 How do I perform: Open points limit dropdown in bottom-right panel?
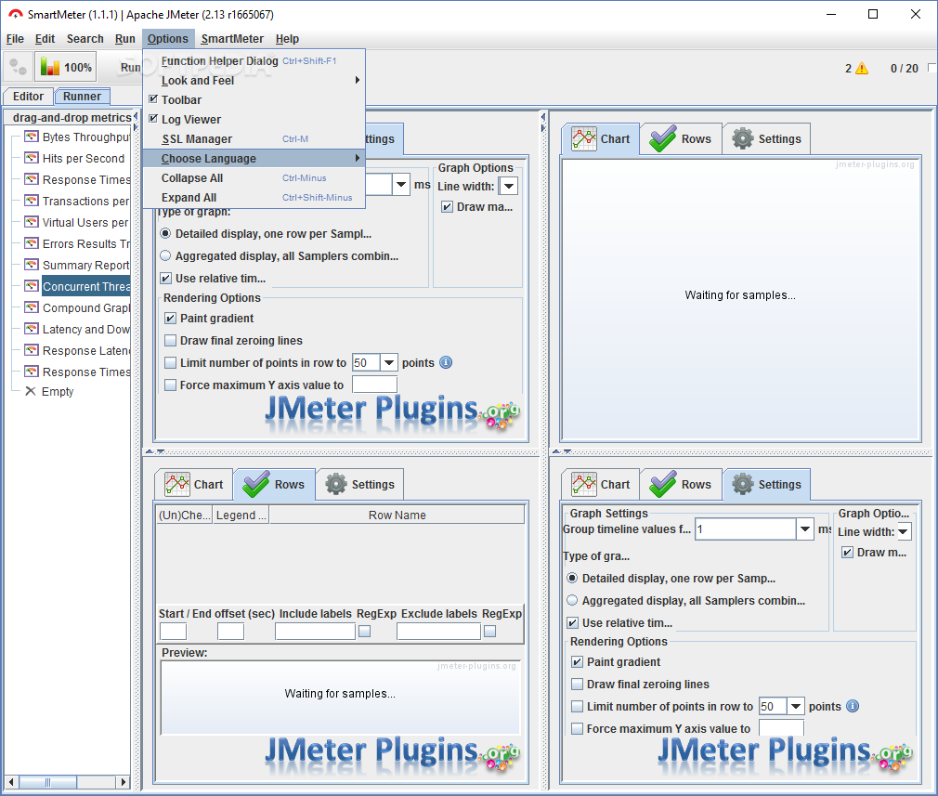click(x=796, y=706)
